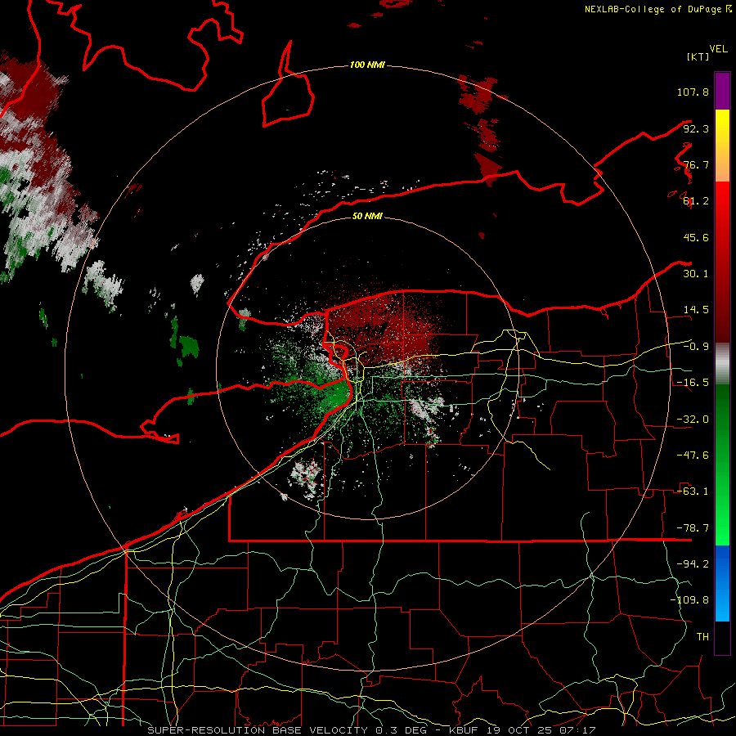Click the 92.3 velocity scale value
Image resolution: width=736 pixels, height=736 pixels.
(696, 128)
